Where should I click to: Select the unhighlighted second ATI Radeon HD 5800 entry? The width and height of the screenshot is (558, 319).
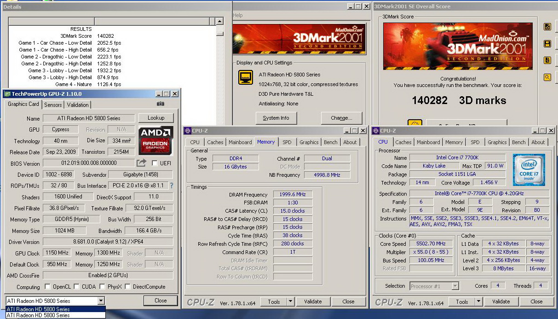pos(56,315)
